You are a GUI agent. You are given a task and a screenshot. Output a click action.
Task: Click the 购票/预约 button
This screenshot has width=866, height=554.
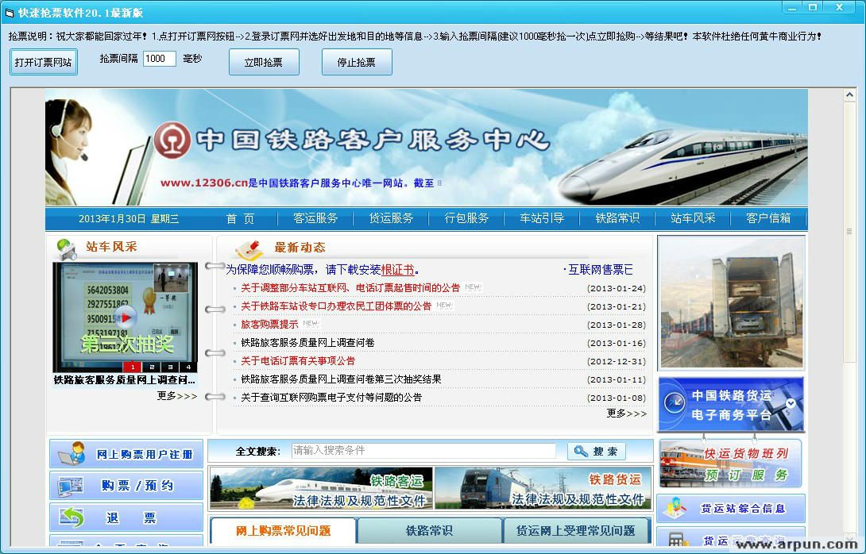point(126,486)
